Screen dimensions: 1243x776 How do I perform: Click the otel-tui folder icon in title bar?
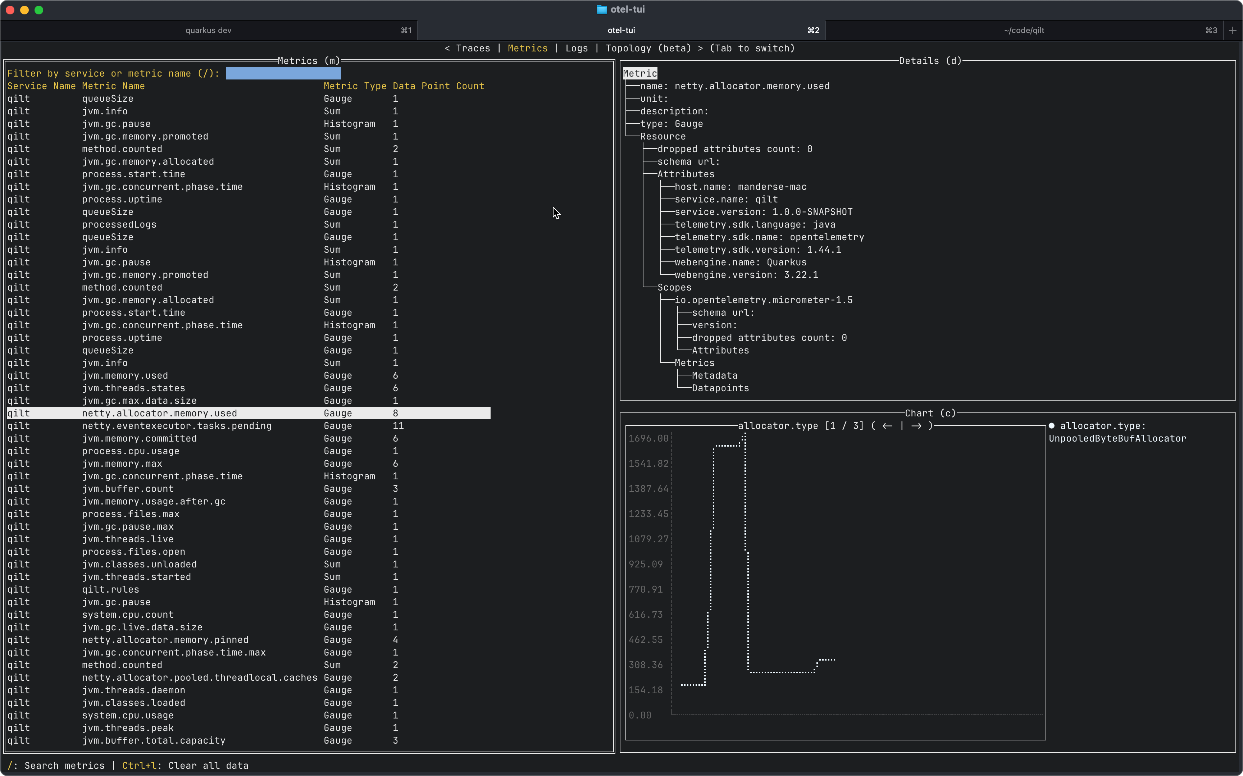click(601, 9)
